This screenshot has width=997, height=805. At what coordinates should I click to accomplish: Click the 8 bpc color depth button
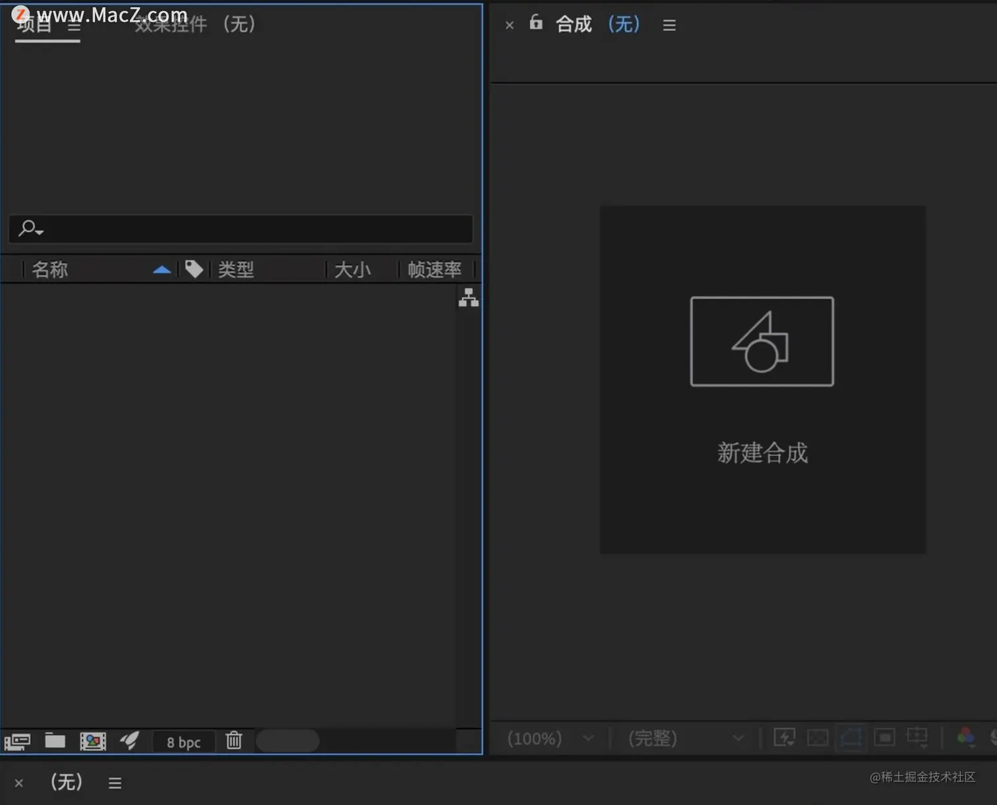pos(183,742)
